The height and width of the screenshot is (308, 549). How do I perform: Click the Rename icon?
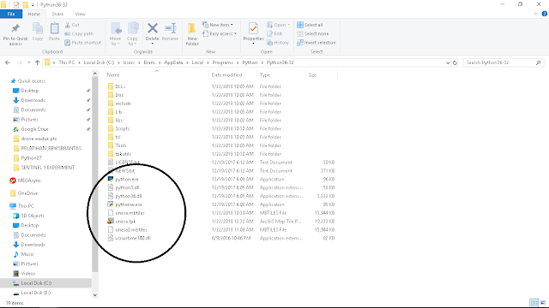(170, 28)
